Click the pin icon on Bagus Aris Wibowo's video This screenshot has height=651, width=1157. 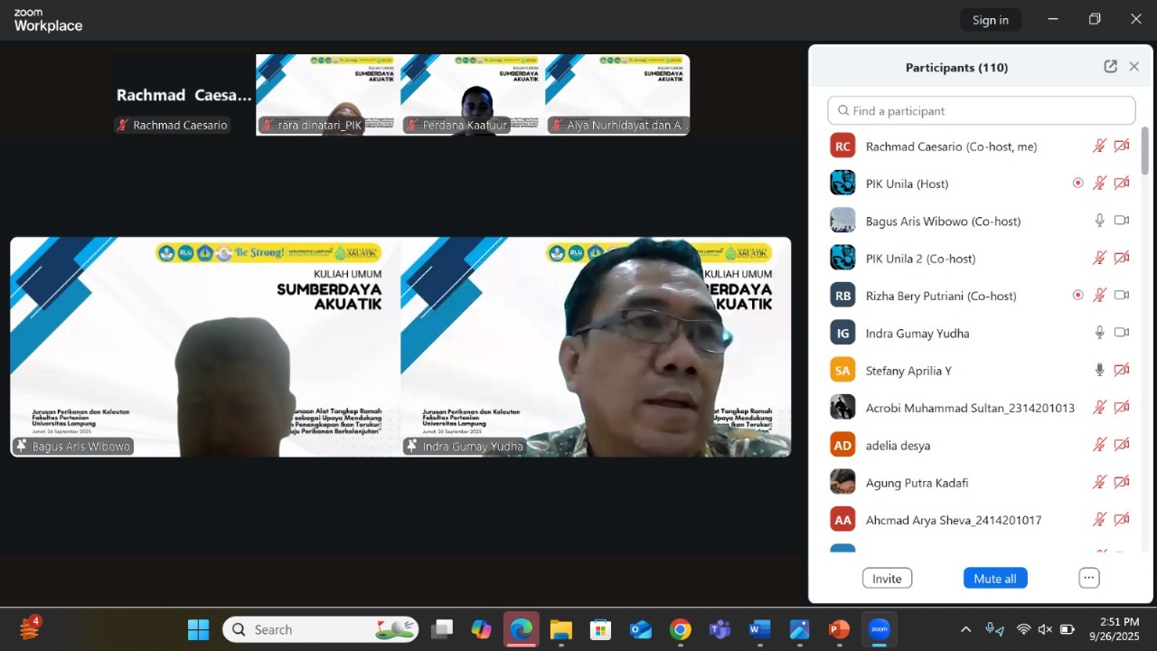[x=21, y=447]
